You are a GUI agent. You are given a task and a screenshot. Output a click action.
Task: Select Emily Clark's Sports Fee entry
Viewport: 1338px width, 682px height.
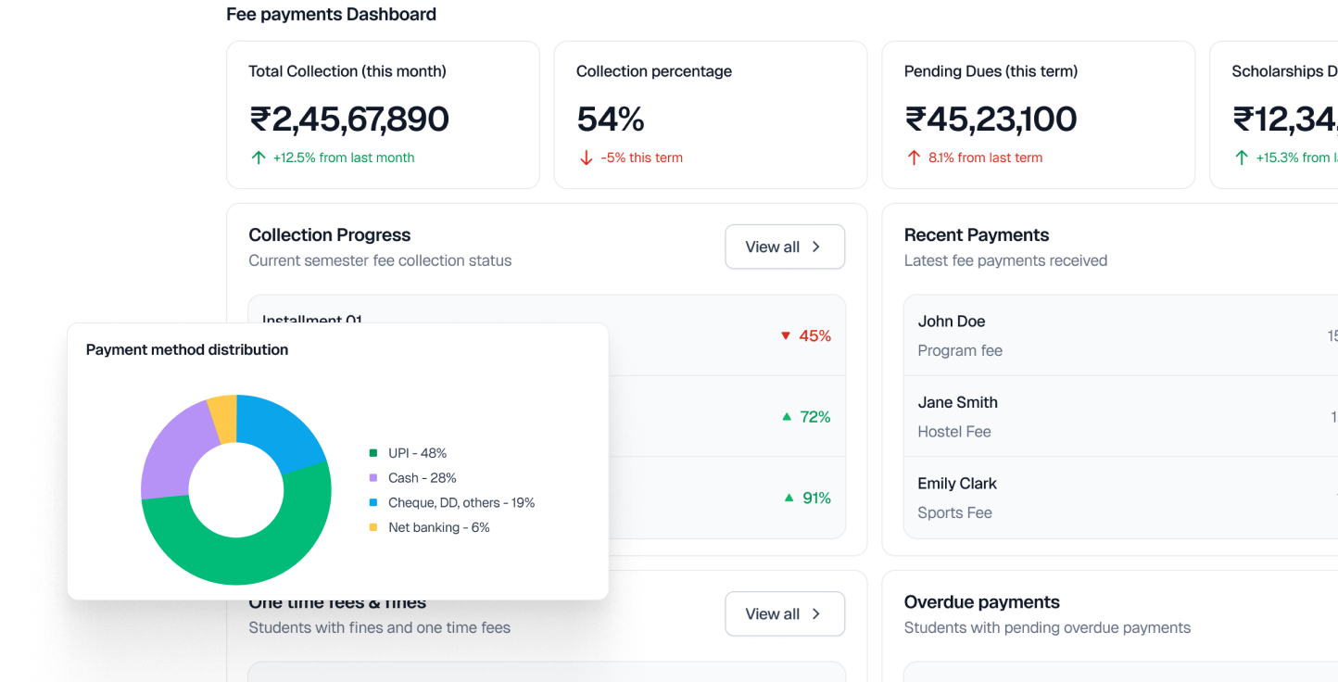pyautogui.click(x=1112, y=498)
